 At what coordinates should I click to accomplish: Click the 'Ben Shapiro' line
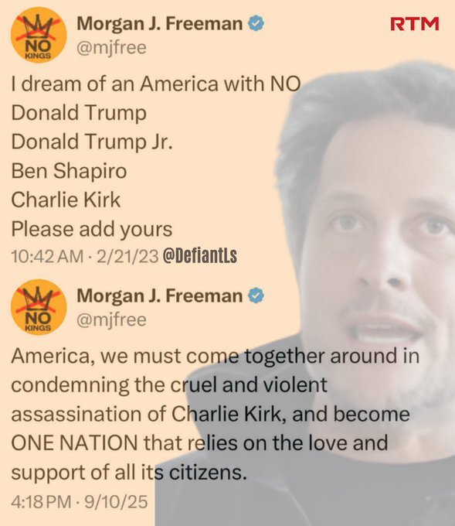point(69,171)
